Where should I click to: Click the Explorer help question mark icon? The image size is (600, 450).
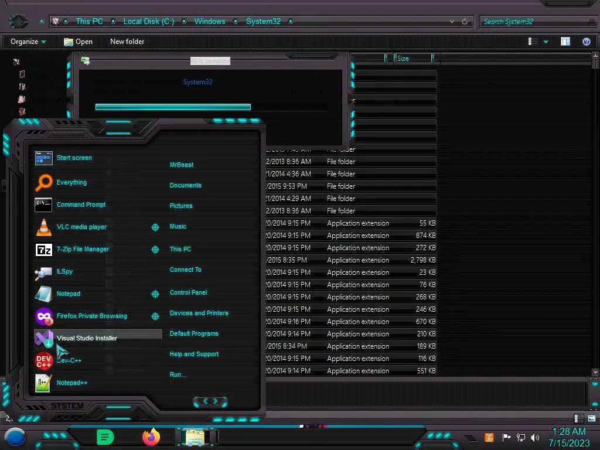pos(586,42)
